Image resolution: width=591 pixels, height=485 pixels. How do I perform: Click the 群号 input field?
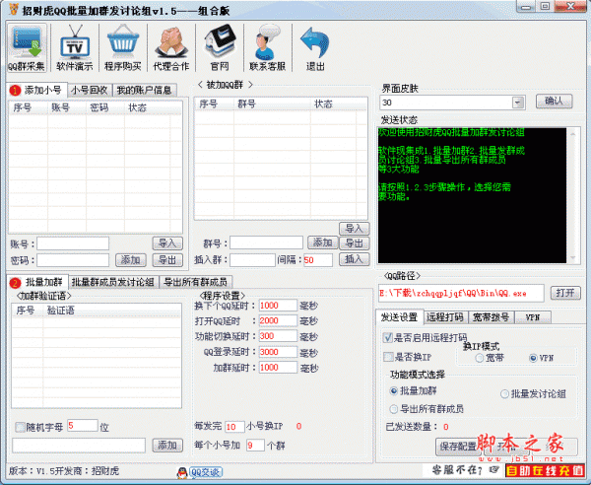[x=266, y=242]
